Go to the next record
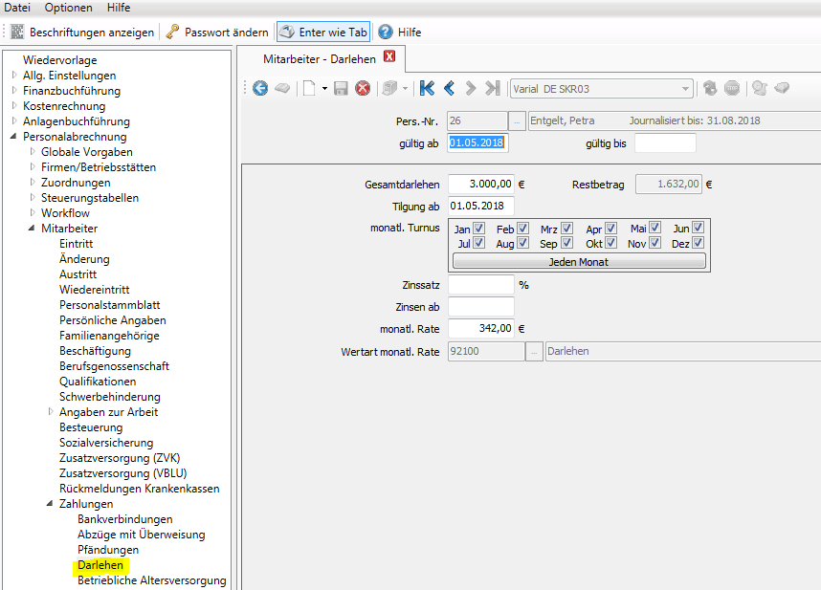Screen dimensions: 821x590 pyautogui.click(x=471, y=88)
